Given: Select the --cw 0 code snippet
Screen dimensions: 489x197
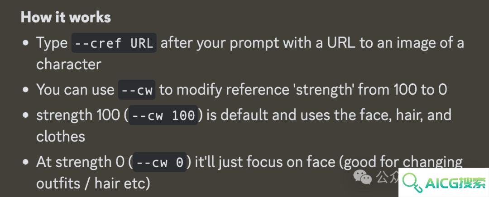Looking at the screenshot, I should coord(160,162).
